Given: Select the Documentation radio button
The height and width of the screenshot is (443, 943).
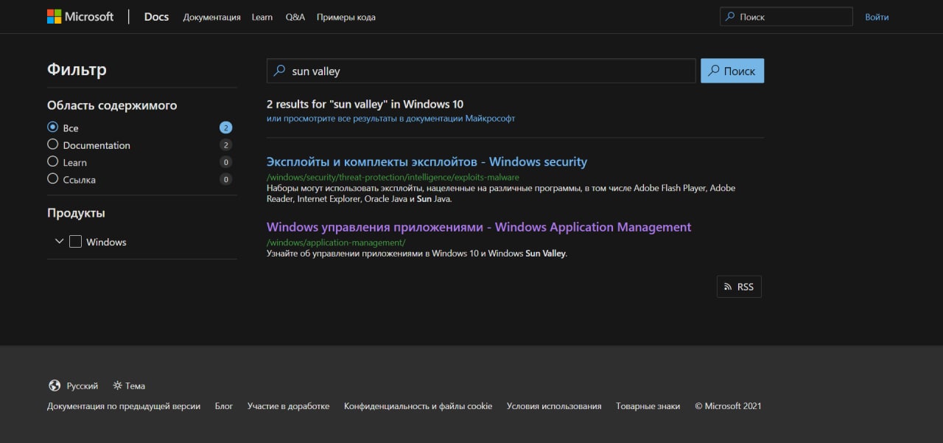Looking at the screenshot, I should tap(52, 144).
